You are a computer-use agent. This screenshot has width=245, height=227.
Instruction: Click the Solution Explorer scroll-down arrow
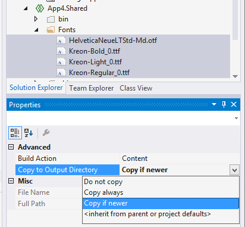click(235, 76)
